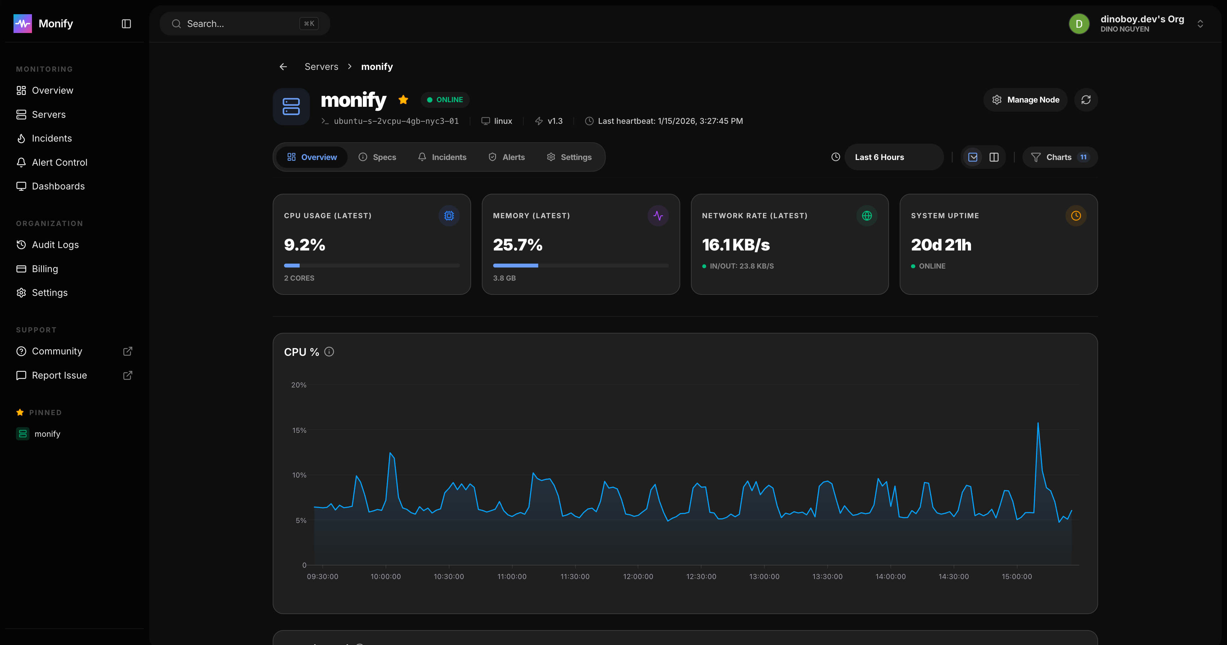Switch to the Specs tab
The width and height of the screenshot is (1227, 645).
pyautogui.click(x=378, y=156)
